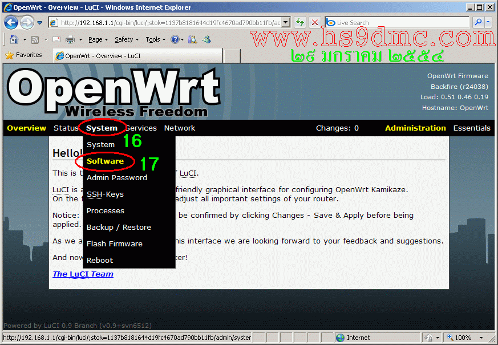Click the protected mode lock icon
This screenshot has width=498, height=345.
point(429,338)
